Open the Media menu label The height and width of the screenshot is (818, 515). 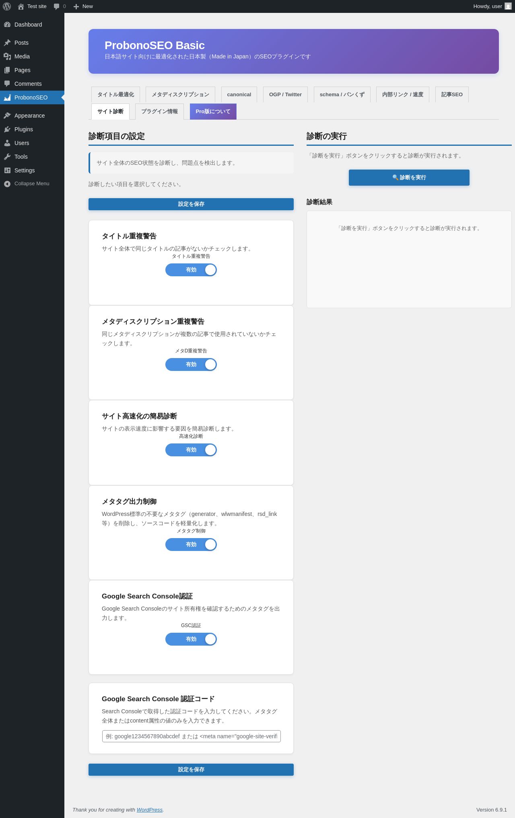(22, 56)
